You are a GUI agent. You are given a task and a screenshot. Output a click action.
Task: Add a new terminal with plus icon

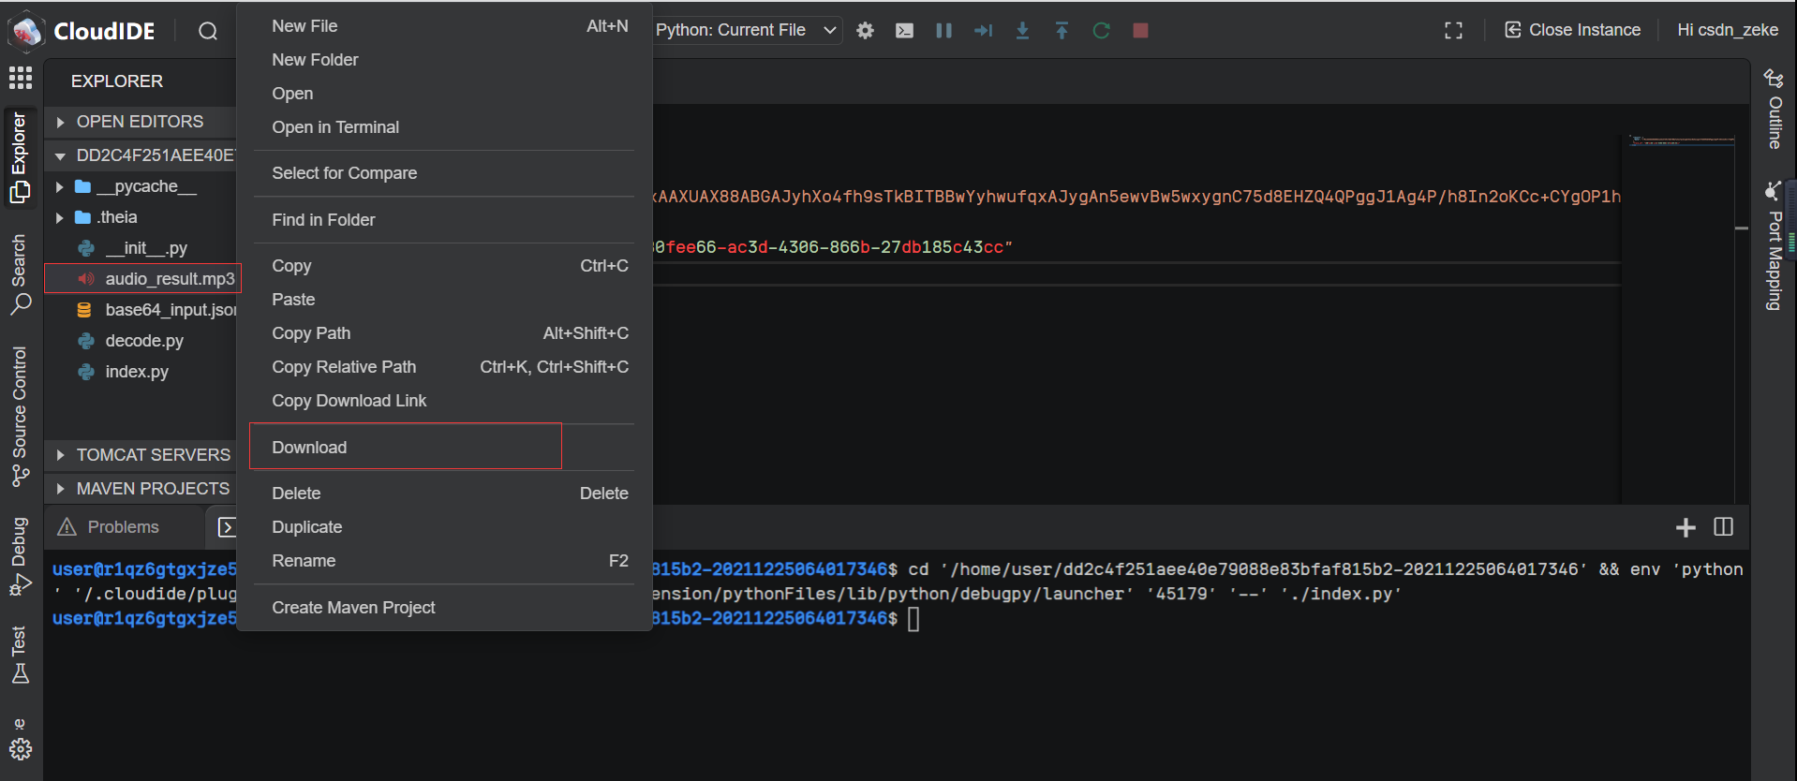[1685, 528]
